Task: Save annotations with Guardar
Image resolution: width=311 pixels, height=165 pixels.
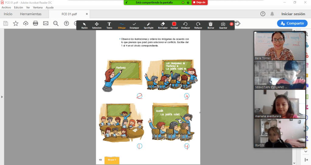Action: [223, 25]
